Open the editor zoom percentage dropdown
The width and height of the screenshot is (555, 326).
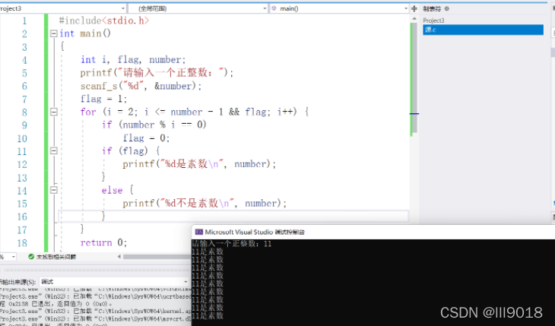point(14,257)
